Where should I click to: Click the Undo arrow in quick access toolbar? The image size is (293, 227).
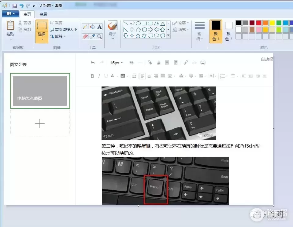tap(21, 5)
